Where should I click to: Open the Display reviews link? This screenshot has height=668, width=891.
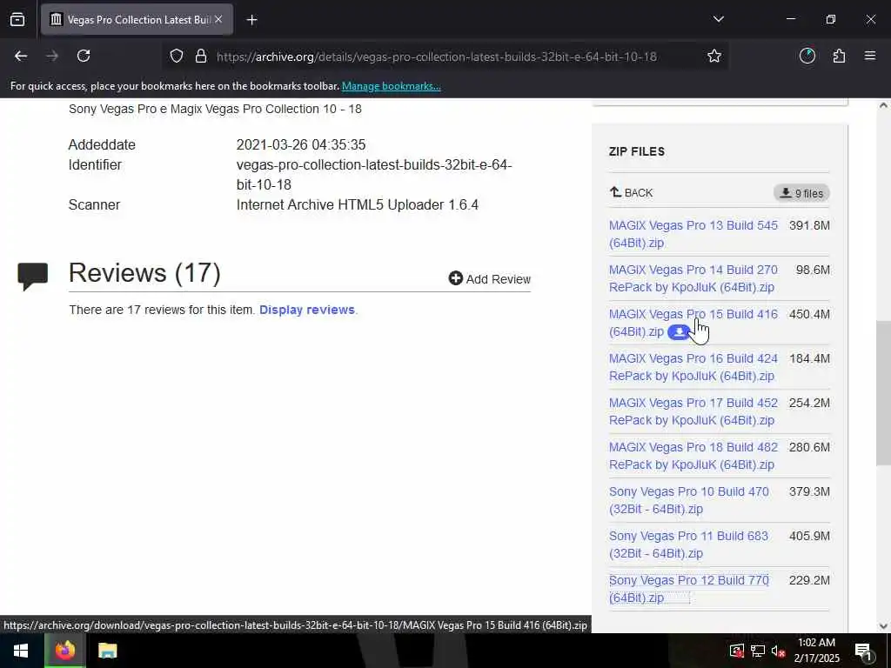307,310
